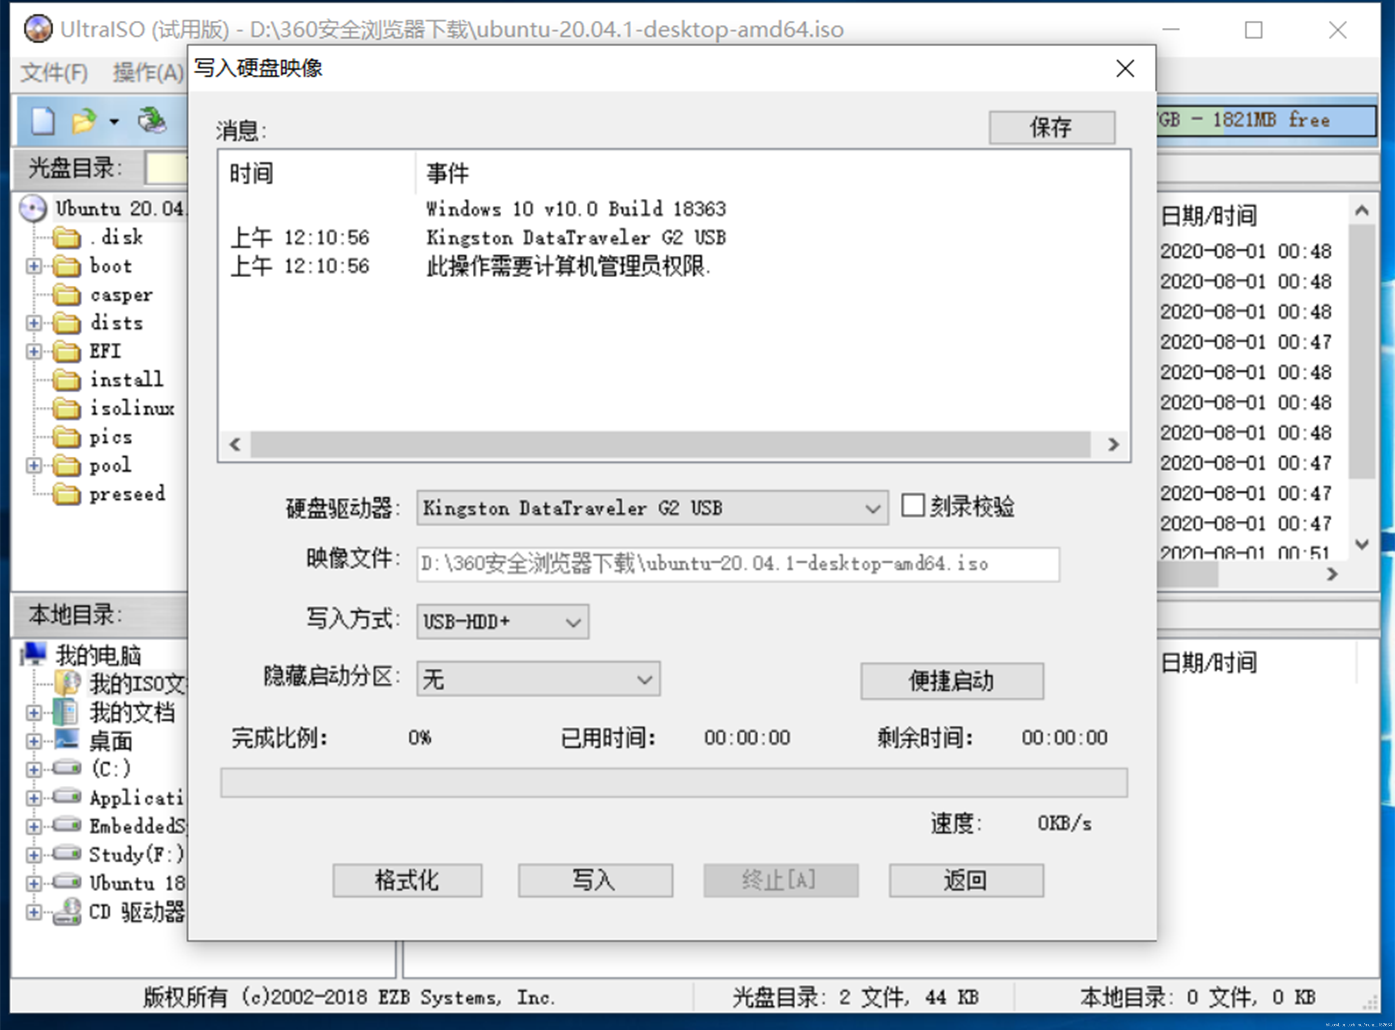Expand the 桌面 tree node
Screen dimensions: 1395x1030
34,741
